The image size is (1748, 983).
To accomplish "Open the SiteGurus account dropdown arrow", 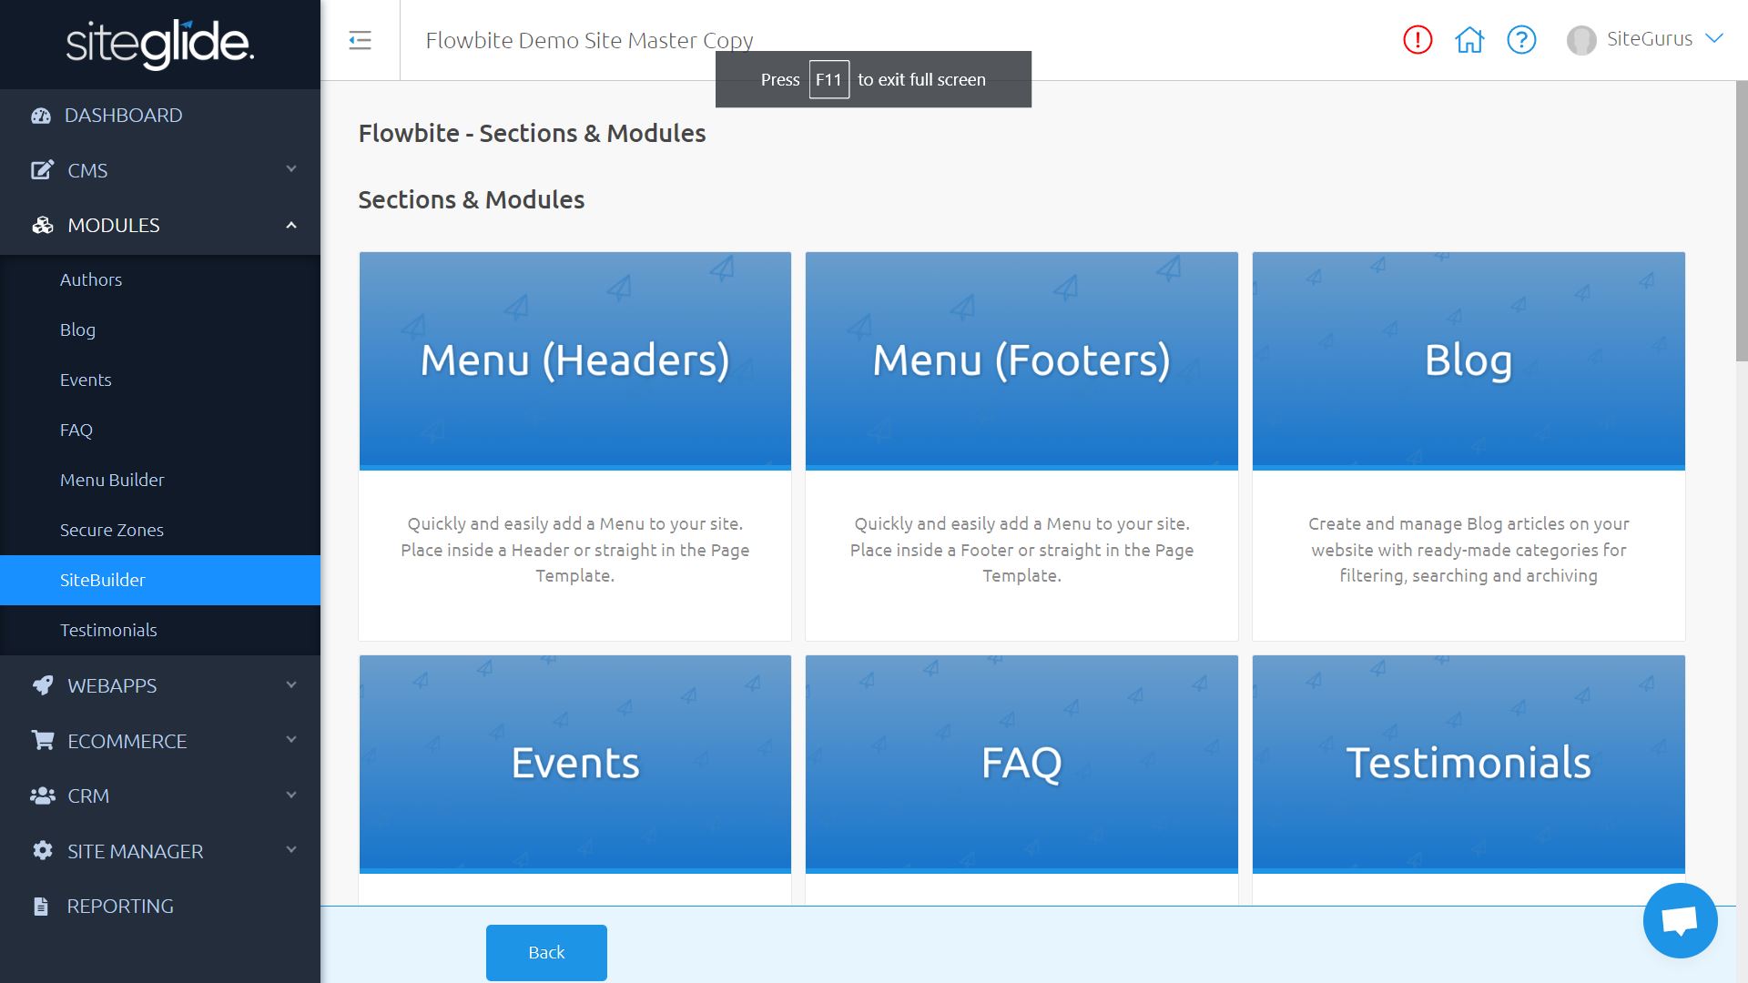I will pyautogui.click(x=1714, y=38).
